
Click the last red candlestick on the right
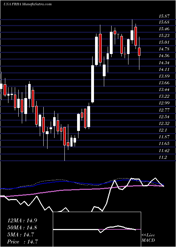(x=139, y=52)
